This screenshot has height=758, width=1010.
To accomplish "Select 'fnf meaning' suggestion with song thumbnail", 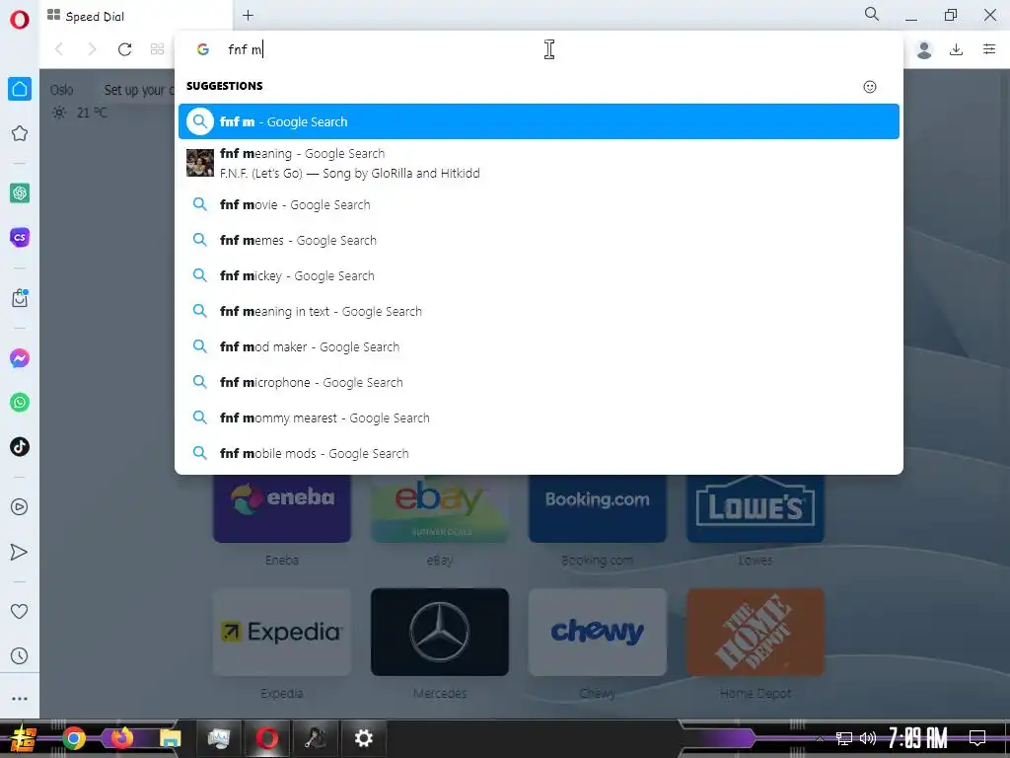I will coord(539,163).
